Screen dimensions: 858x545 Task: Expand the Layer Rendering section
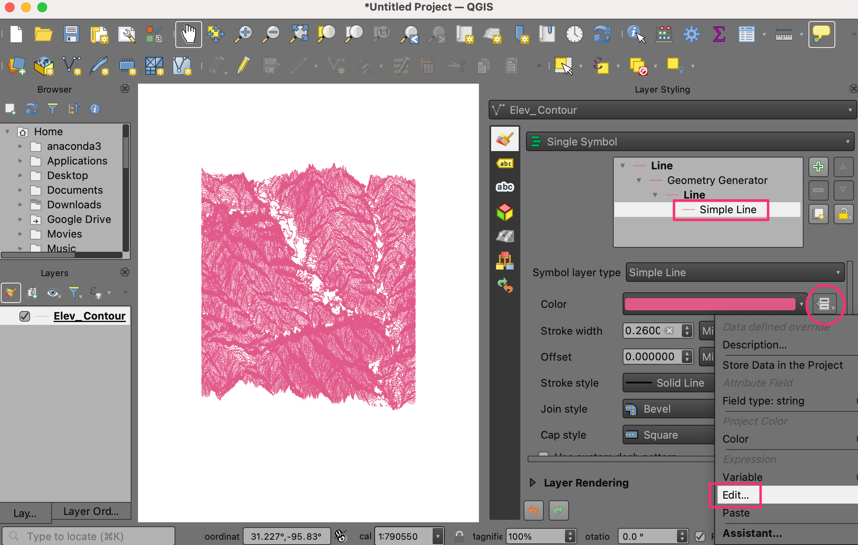[533, 483]
